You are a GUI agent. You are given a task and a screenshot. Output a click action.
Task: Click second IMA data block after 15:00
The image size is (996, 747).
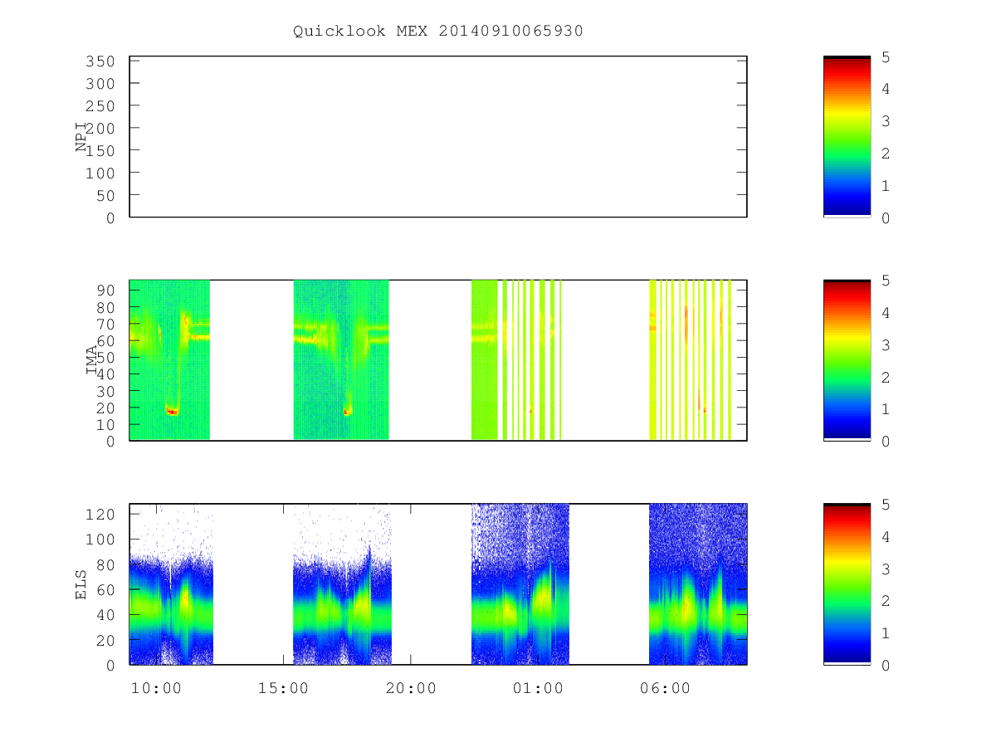point(341,360)
